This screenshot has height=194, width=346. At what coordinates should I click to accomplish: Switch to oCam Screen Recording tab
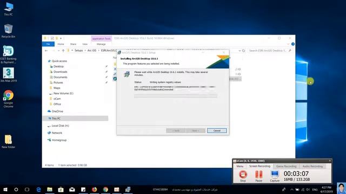tap(259, 166)
